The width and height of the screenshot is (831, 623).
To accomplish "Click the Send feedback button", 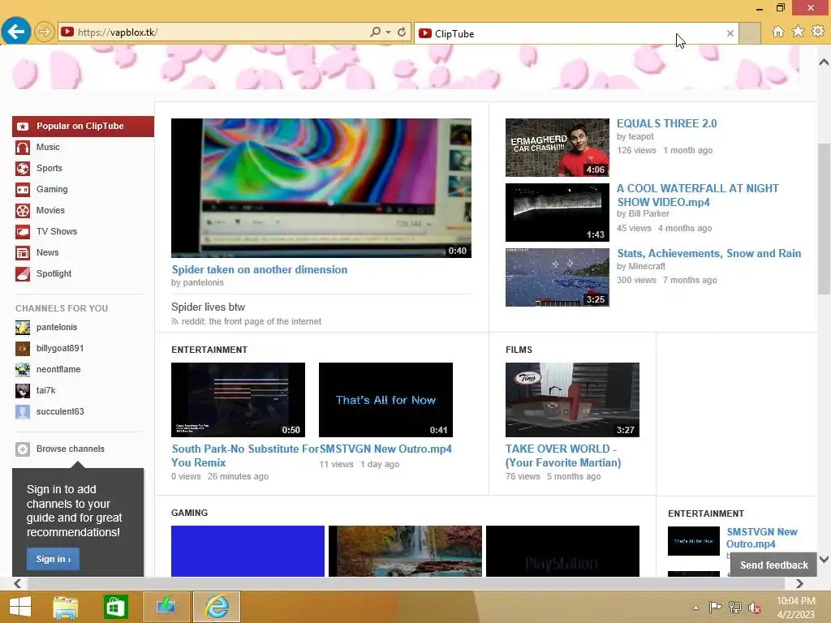I will tap(773, 565).
